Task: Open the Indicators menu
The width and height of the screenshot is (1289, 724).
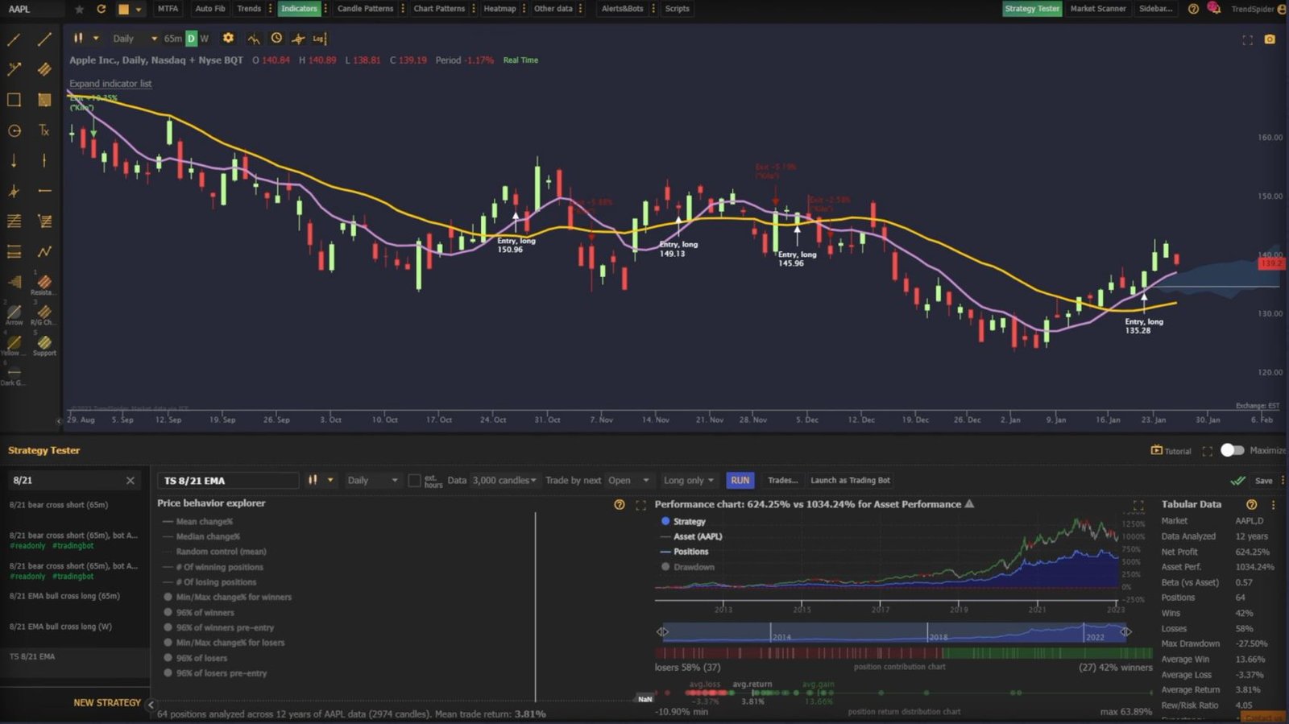Action: [299, 9]
